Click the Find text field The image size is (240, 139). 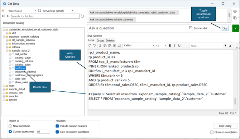coord(207,45)
